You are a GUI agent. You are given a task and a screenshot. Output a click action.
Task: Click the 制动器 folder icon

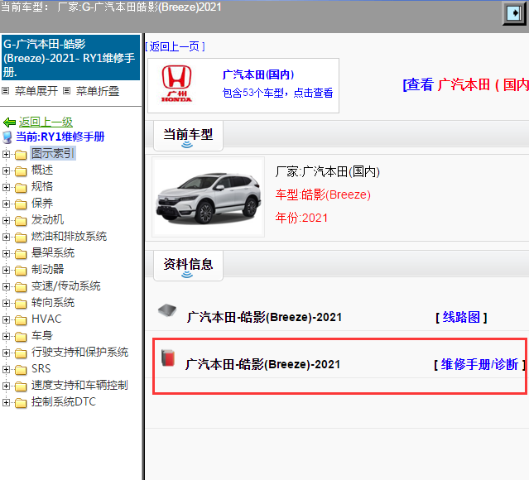point(21,270)
